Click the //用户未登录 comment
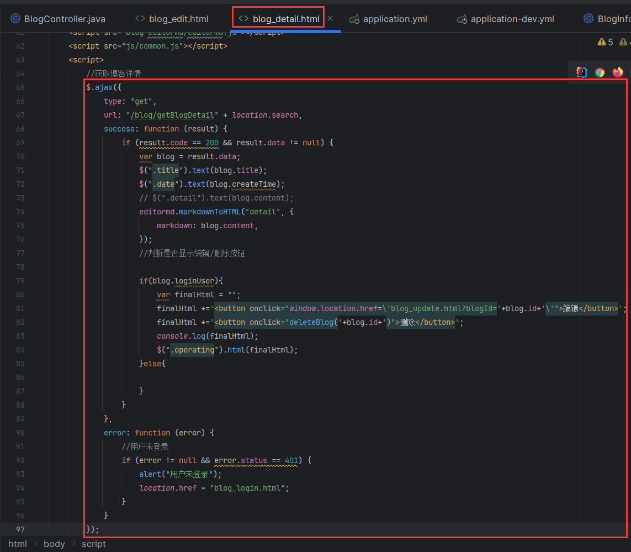Viewport: 631px width, 552px height. pos(145,447)
